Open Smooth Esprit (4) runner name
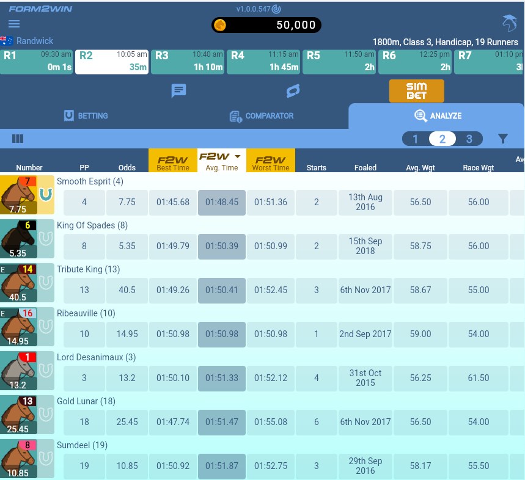This screenshot has width=525, height=480. [90, 181]
